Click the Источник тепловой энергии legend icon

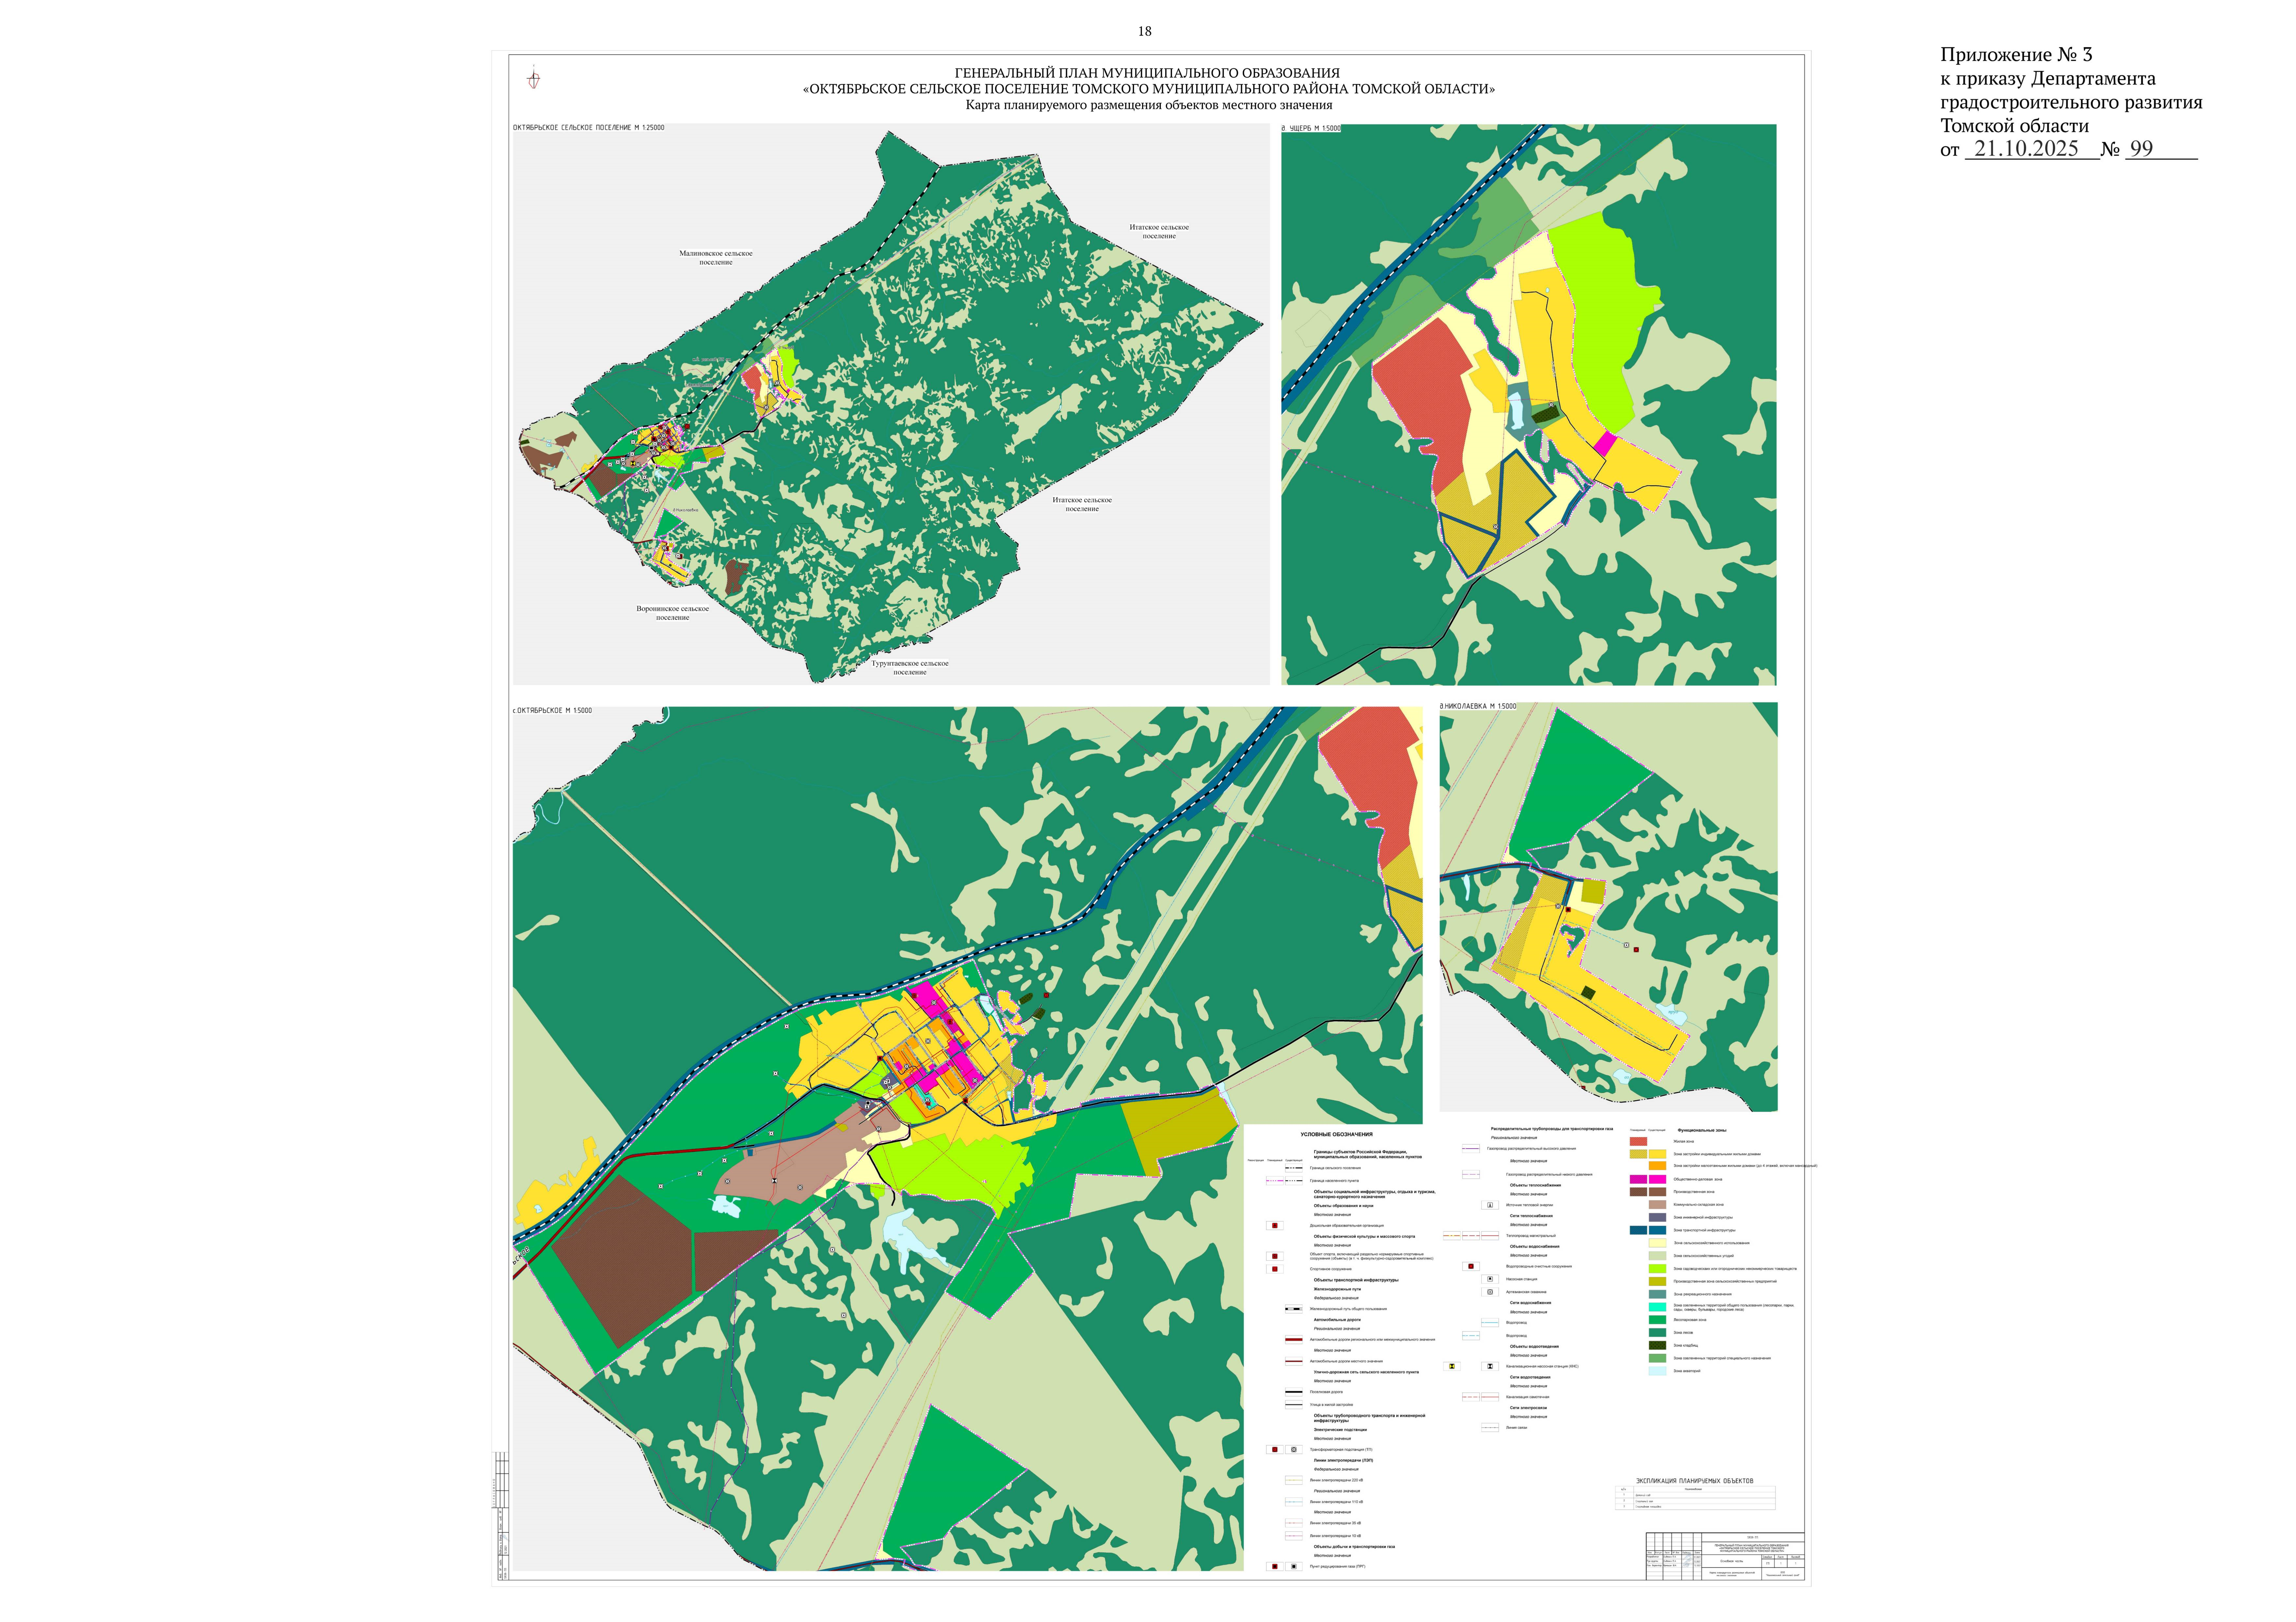(1490, 1205)
